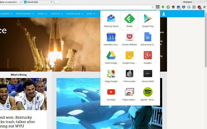This screenshot has height=129, width=207.
Task: Open Secure Shell app
Action: tap(148, 76)
